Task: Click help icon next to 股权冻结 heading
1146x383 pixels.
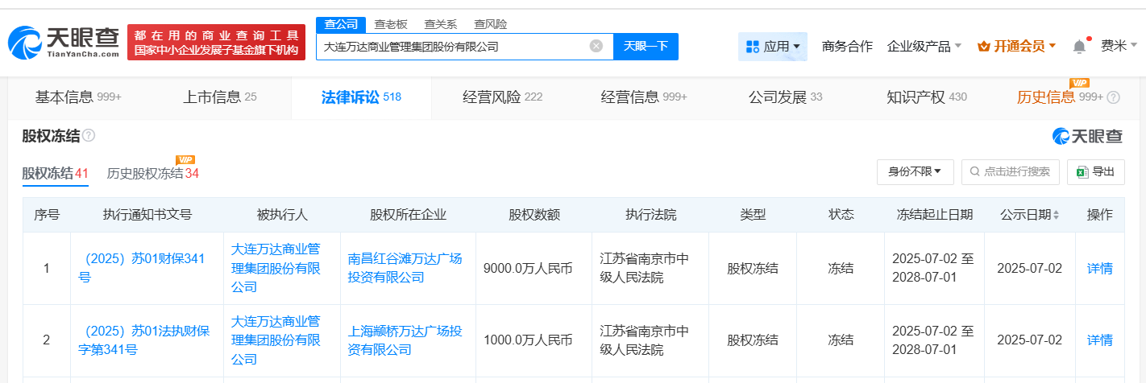Action: [x=89, y=136]
